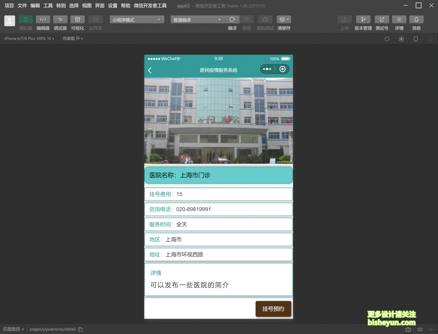Open the 设置 menu
Image resolution: width=438 pixels, height=334 pixels.
click(113, 6)
